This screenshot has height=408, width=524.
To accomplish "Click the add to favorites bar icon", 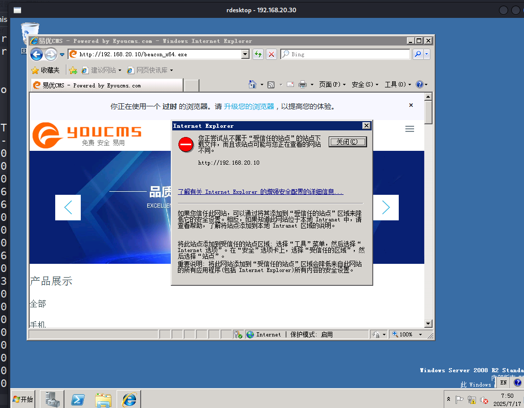I will pos(73,70).
